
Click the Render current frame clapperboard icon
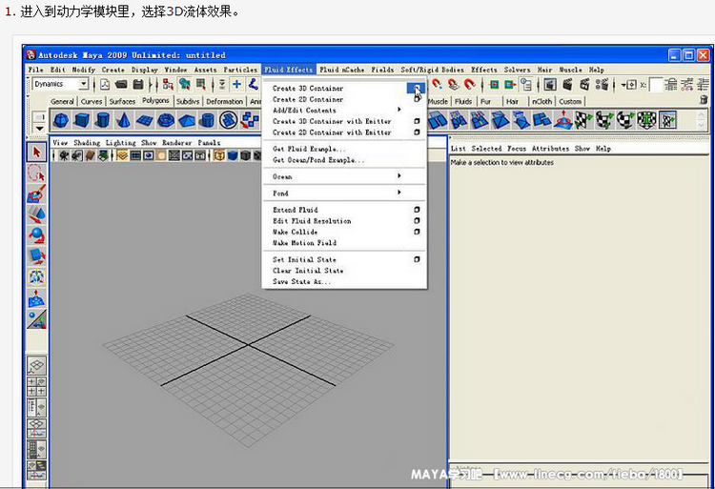click(x=568, y=84)
